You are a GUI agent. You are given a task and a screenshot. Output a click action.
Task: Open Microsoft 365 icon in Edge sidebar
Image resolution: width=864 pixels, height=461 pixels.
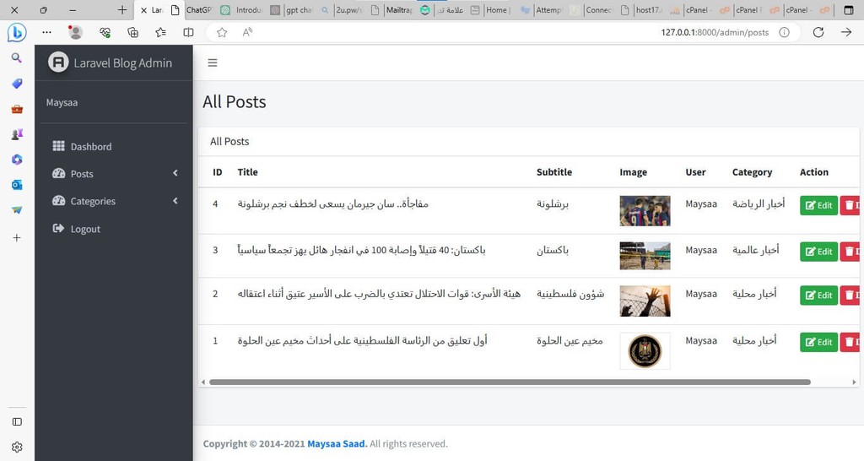[17, 160]
